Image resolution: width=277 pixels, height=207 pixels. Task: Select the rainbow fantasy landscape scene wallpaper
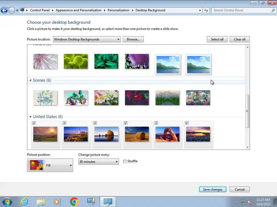[x=106, y=98]
